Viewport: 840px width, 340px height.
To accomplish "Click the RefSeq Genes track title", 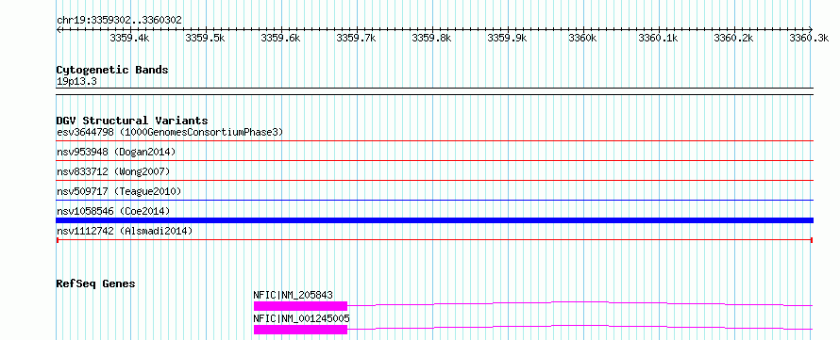I will [96, 283].
